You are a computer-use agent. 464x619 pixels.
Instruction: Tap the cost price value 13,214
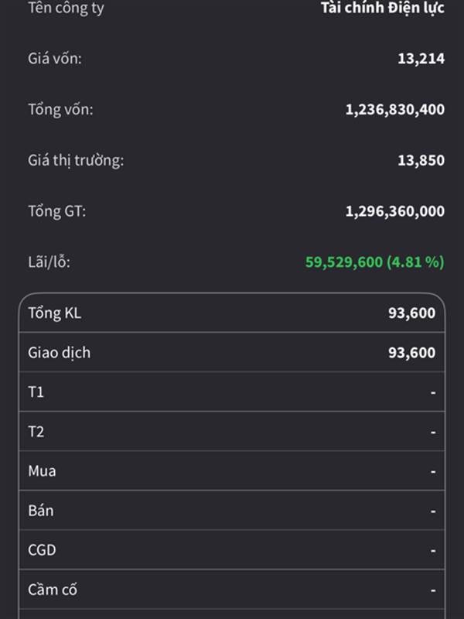pyautogui.click(x=421, y=57)
